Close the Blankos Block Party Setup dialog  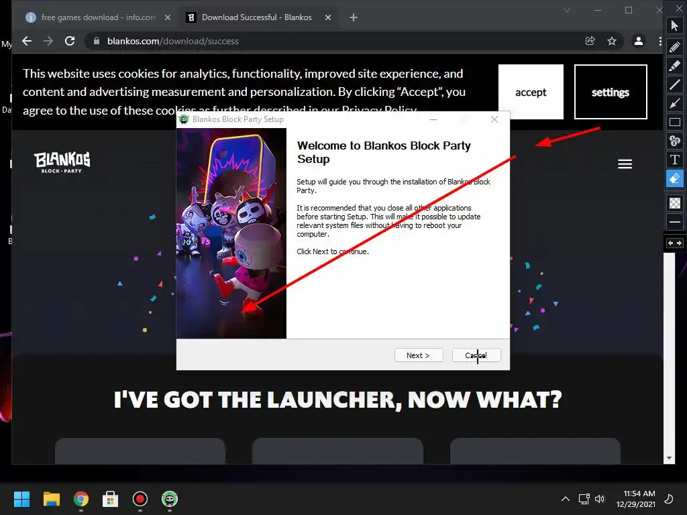coord(494,119)
